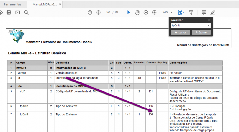Viewport: 239px width, 132px height.
Task: Switch to Ferramentas tab
Action: pyautogui.click(x=13, y=4)
